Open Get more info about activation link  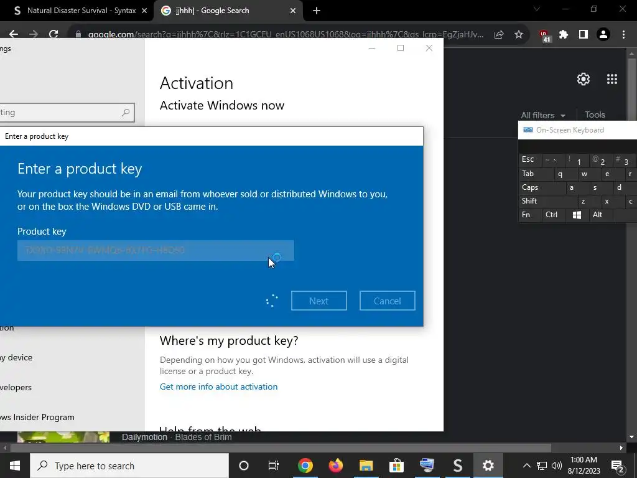[218, 387]
